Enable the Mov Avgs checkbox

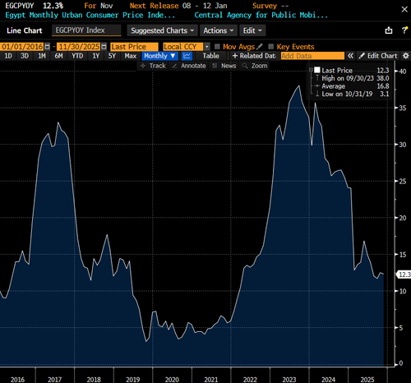[217, 46]
